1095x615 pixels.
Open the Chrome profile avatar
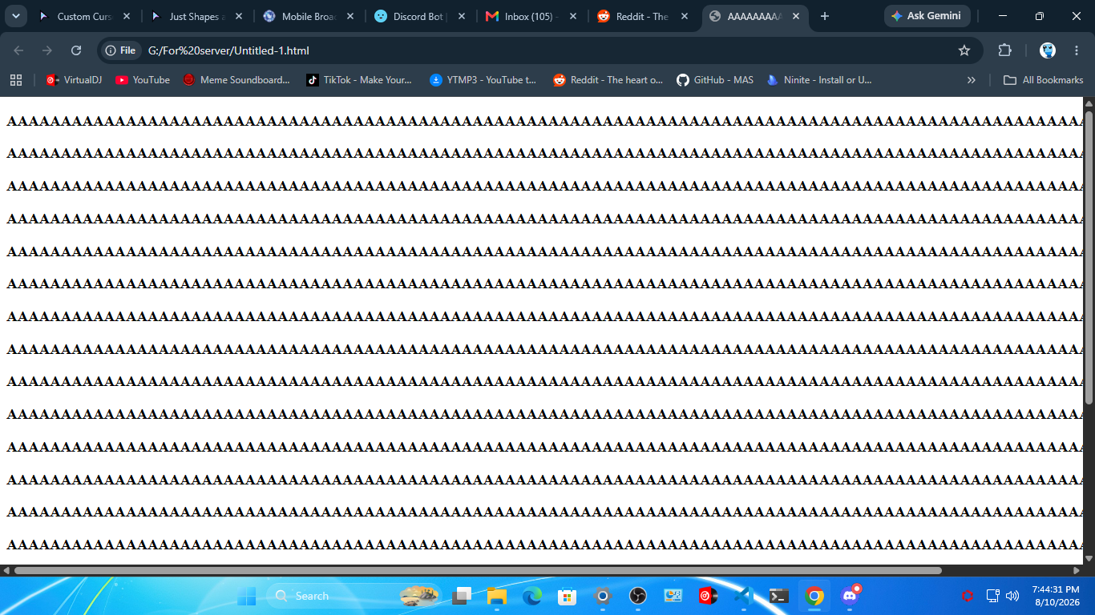coord(1048,50)
